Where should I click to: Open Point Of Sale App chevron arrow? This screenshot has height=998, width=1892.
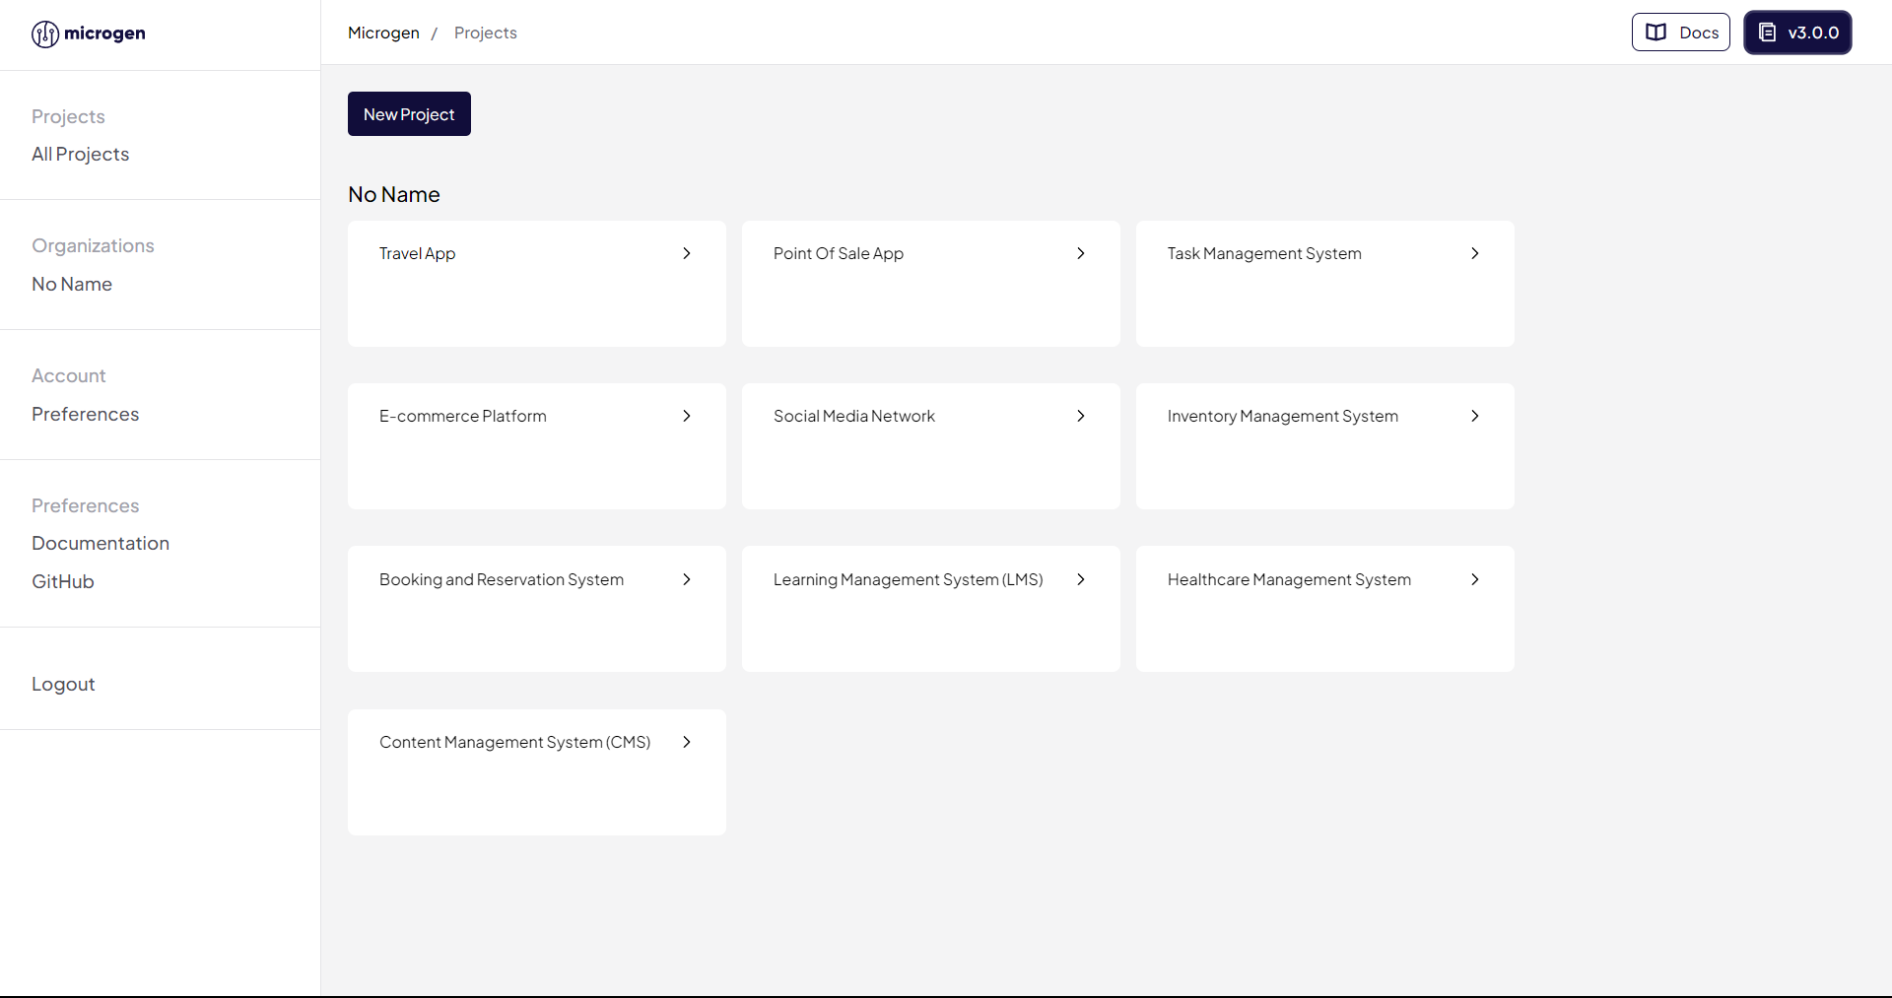1081,253
